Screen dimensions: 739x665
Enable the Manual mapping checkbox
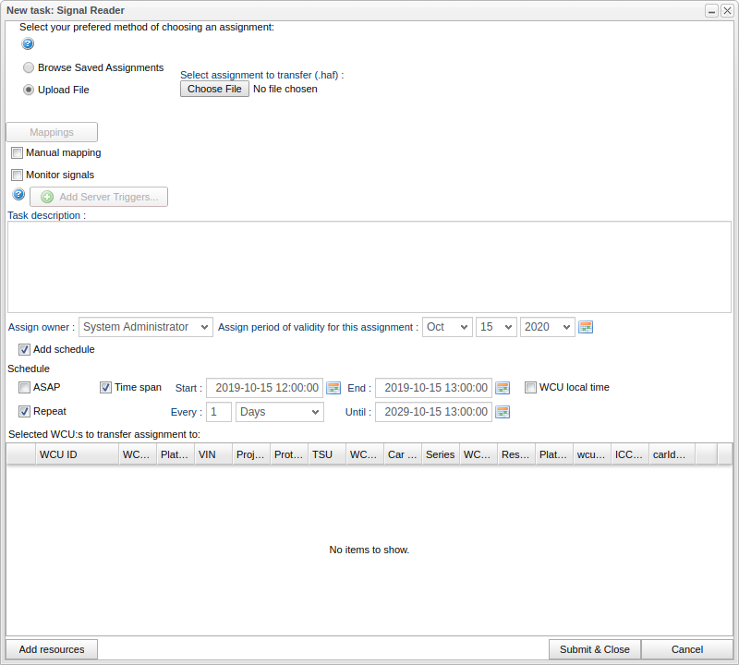[18, 153]
